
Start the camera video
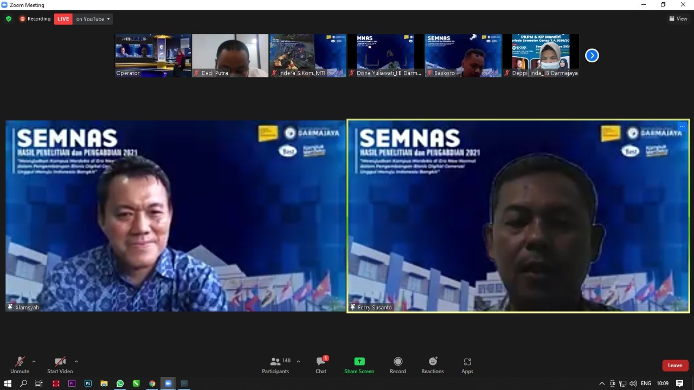[x=60, y=365]
